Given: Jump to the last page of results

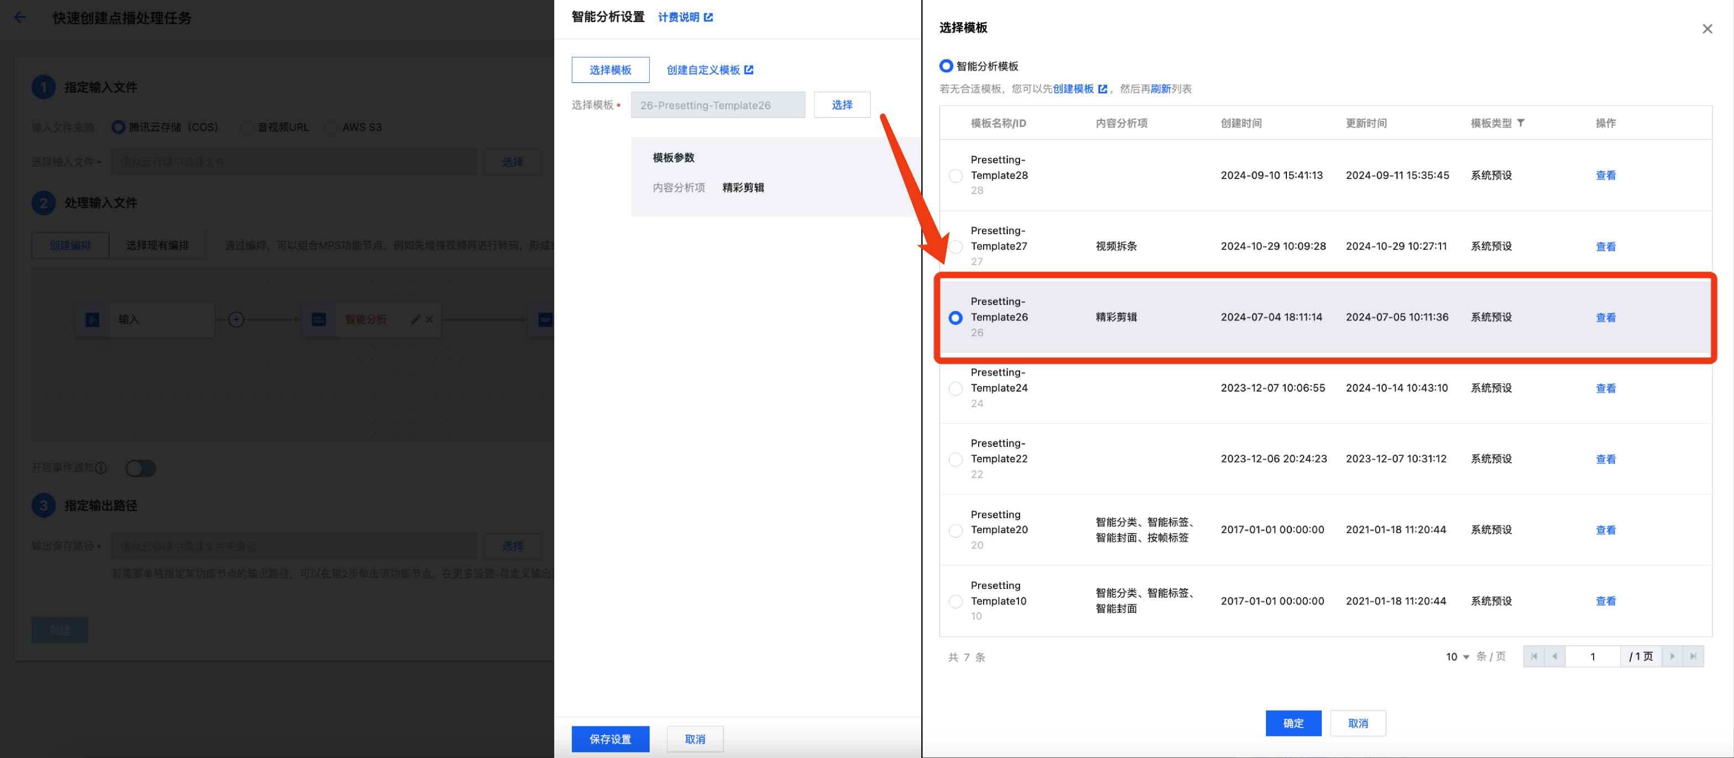Looking at the screenshot, I should (x=1693, y=656).
